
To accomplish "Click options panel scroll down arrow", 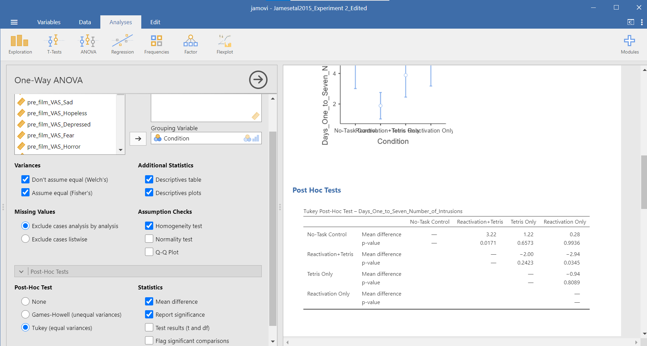I will 273,341.
